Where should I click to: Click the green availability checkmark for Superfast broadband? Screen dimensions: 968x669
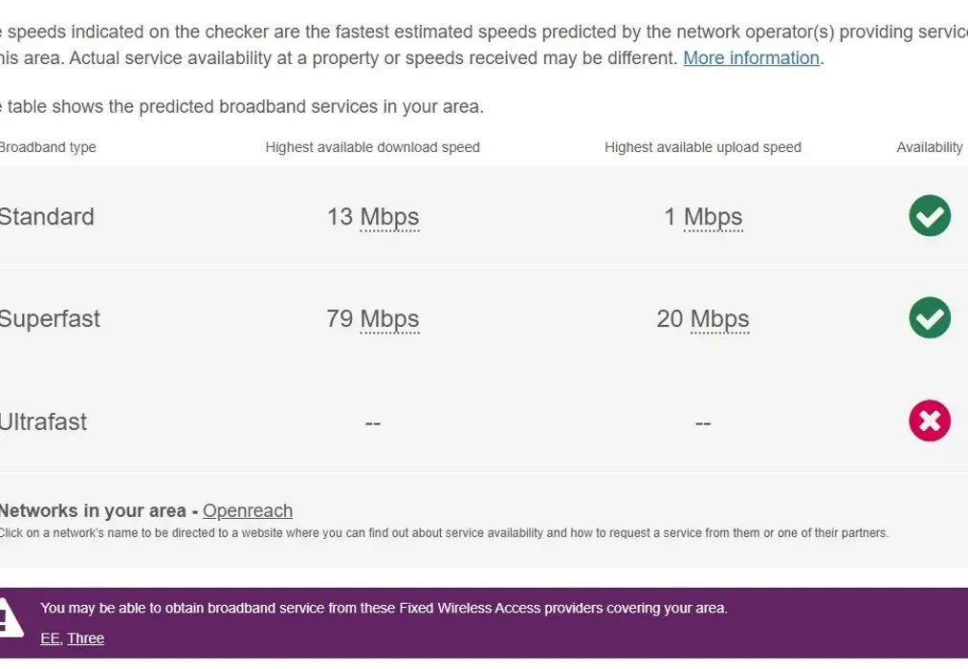[929, 318]
